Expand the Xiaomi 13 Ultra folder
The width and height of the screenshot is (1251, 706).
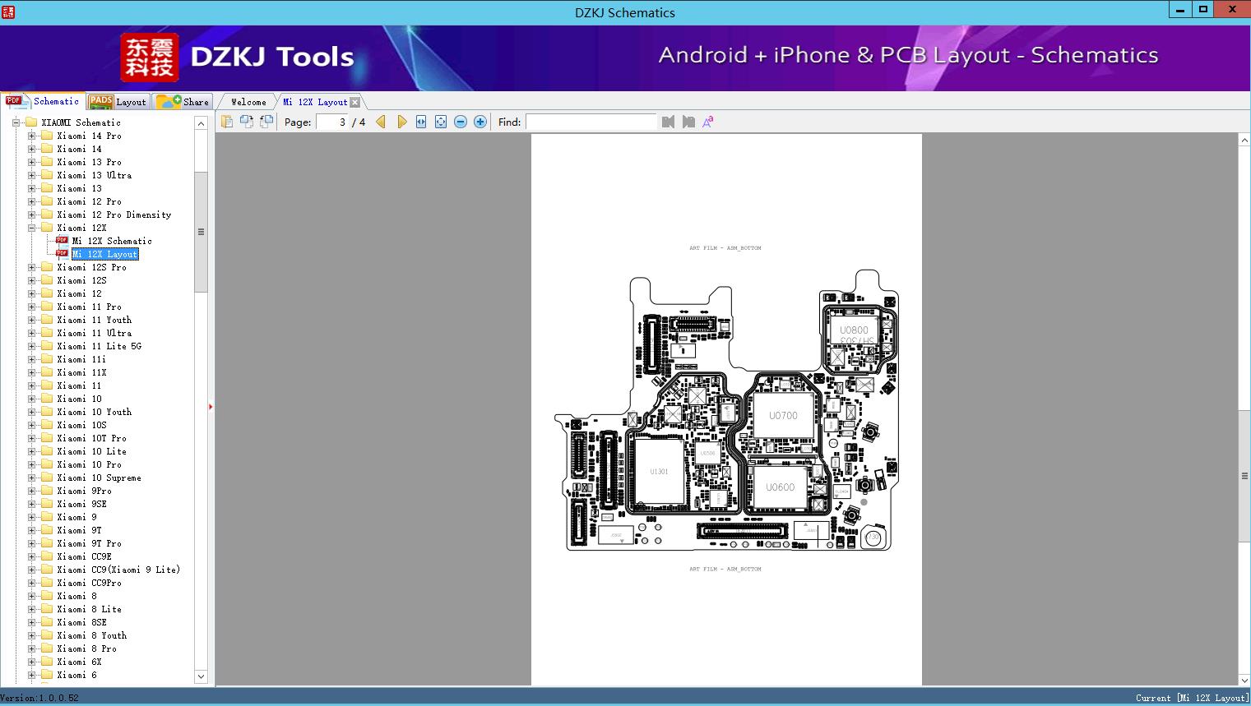(x=31, y=175)
